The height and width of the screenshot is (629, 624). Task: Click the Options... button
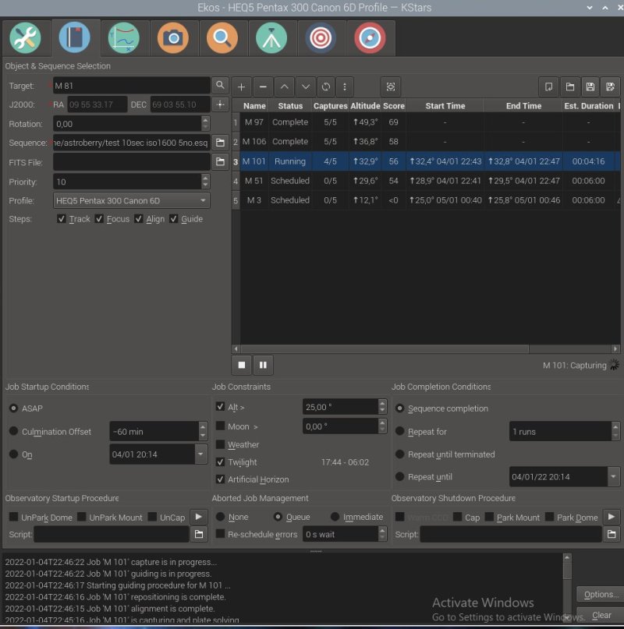point(601,594)
